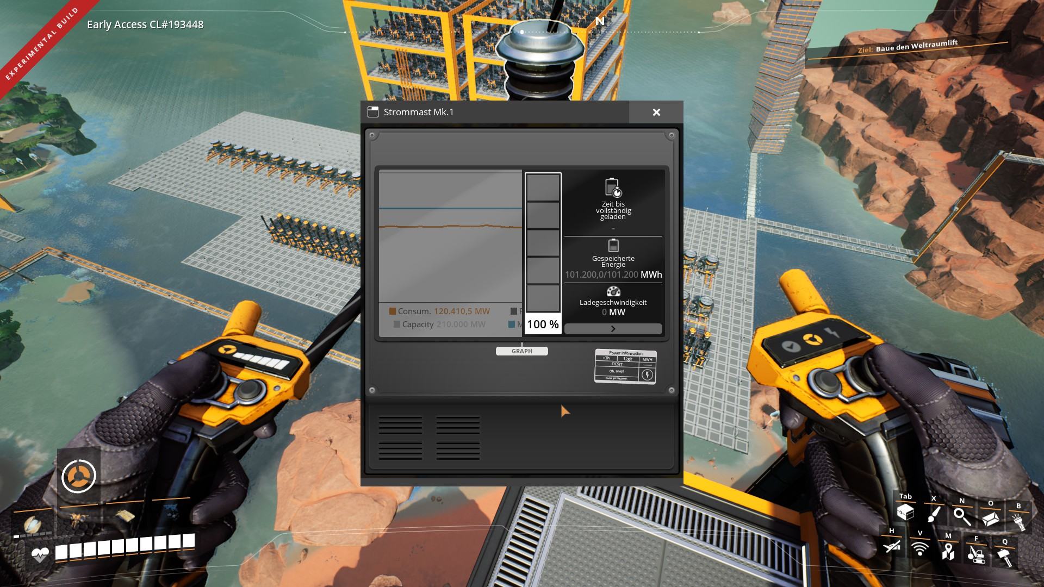Close the Strommast Mk.1 window
1044x587 pixels.
(x=656, y=112)
